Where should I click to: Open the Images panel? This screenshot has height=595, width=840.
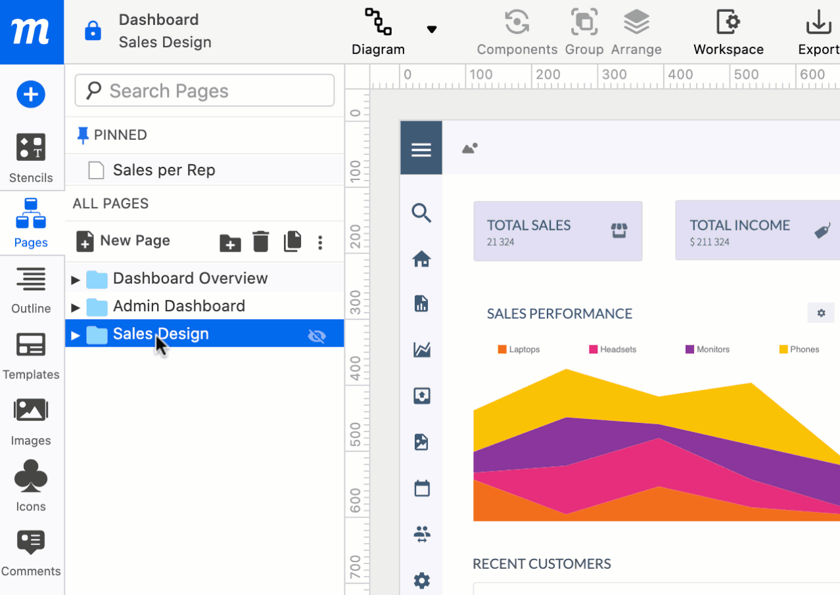pos(31,420)
